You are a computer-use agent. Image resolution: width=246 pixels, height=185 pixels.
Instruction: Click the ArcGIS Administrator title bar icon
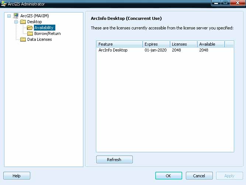click(3, 4)
